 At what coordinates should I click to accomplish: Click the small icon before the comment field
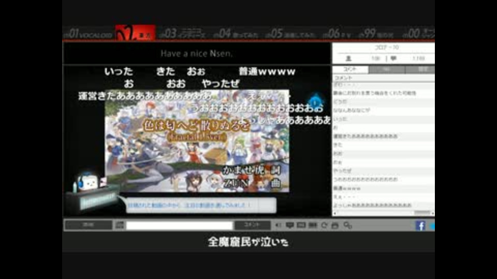120,225
